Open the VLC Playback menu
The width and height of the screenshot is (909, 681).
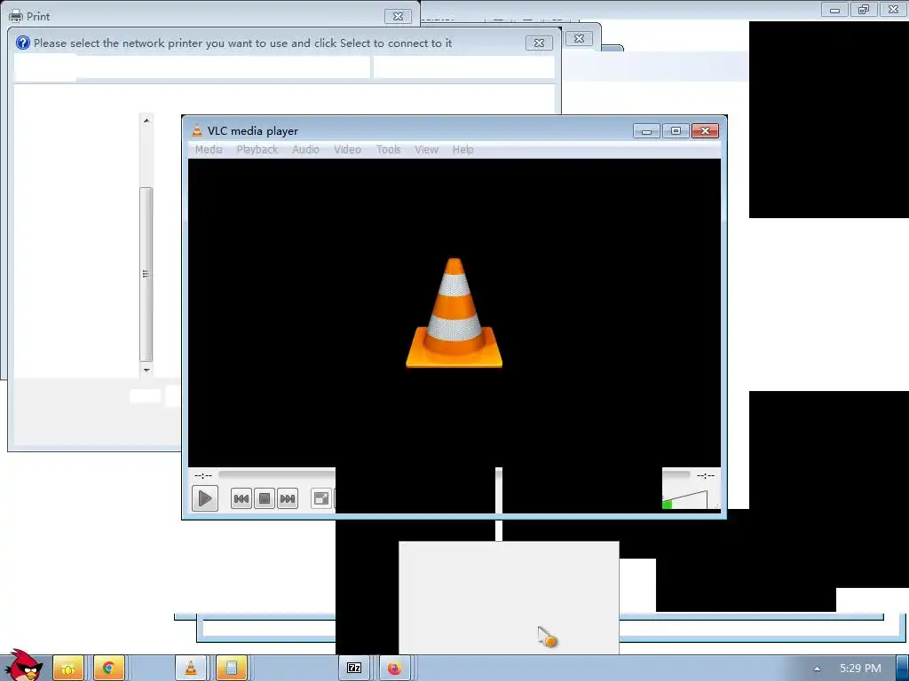tap(257, 149)
